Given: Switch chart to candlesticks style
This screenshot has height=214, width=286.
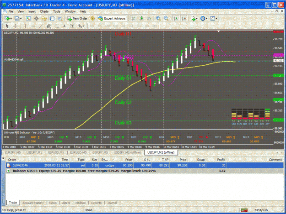Looking at the screenshot, I should 141,18.
